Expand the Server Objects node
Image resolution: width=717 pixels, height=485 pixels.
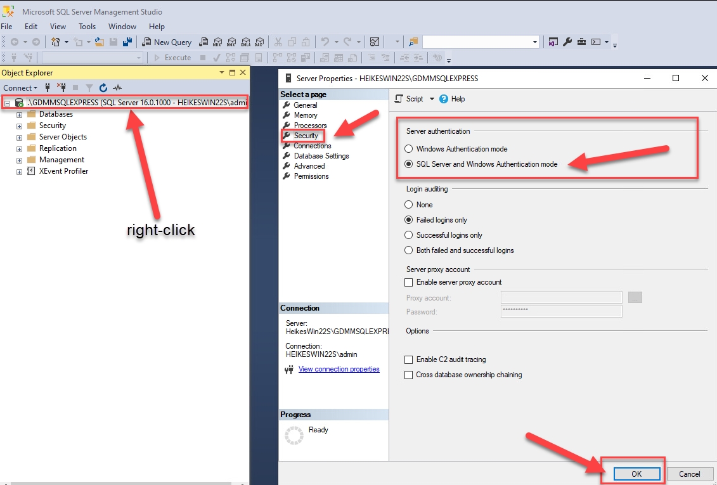[19, 138]
